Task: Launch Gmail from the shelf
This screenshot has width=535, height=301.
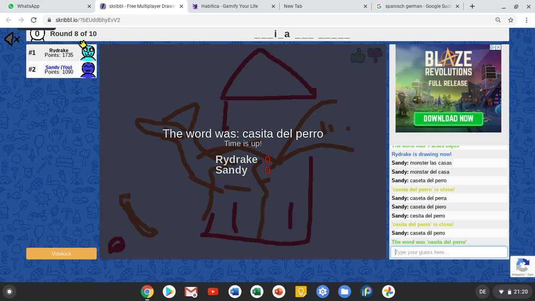Action: click(x=191, y=291)
